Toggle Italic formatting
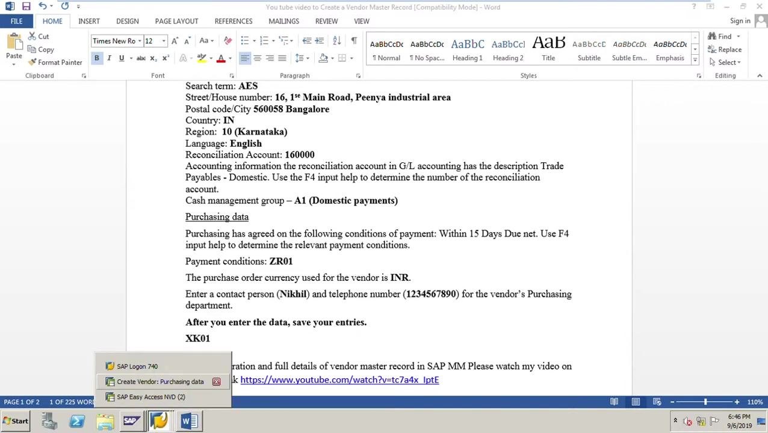Screen dimensions: 768x433 [x=109, y=58]
